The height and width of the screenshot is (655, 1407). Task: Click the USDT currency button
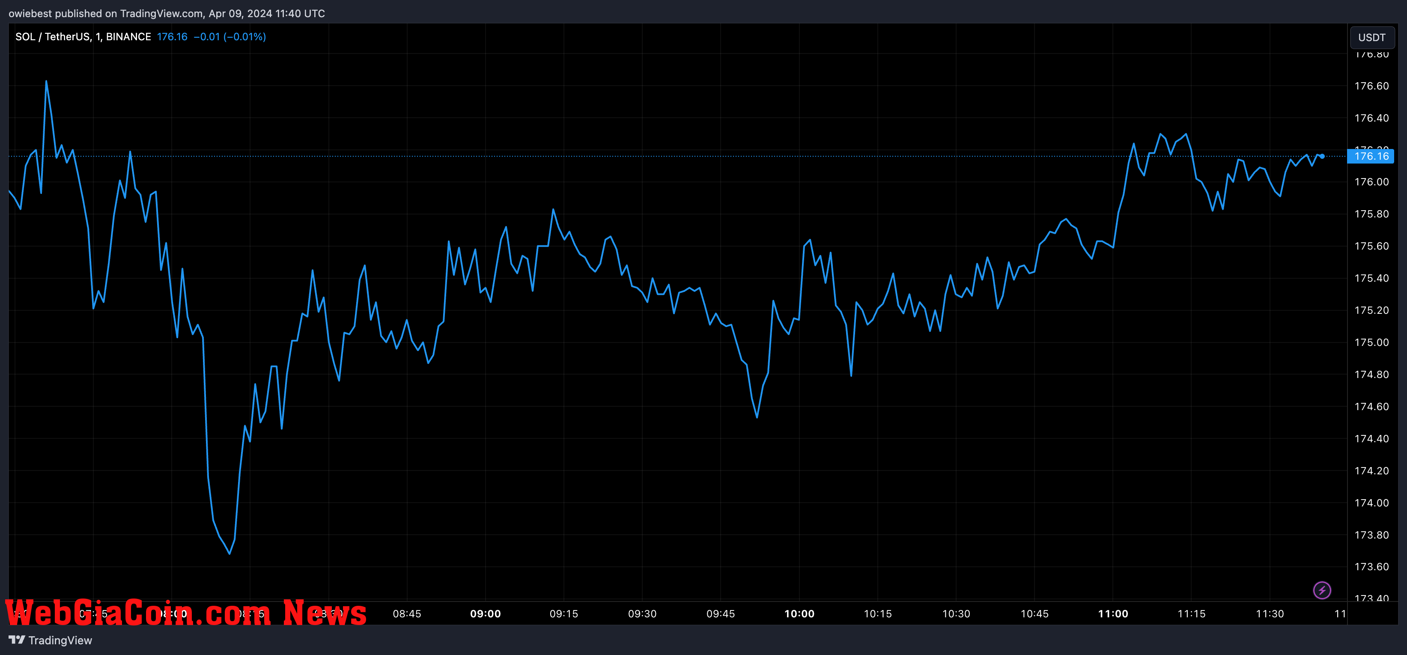(x=1371, y=37)
